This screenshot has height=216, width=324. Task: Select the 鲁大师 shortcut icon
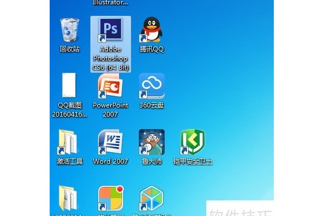click(x=152, y=142)
